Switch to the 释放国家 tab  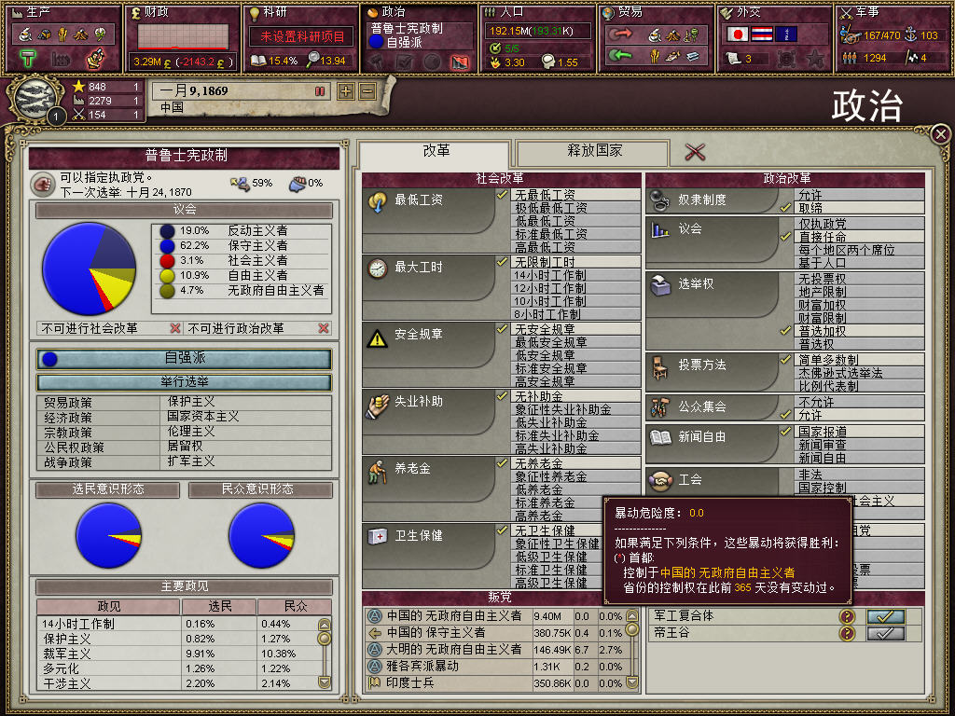(593, 152)
